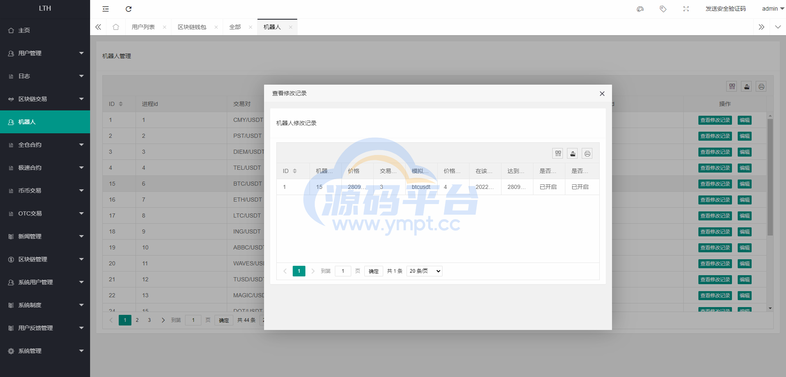Click export icon in background table toolbar
This screenshot has height=377, width=786.
tap(747, 86)
